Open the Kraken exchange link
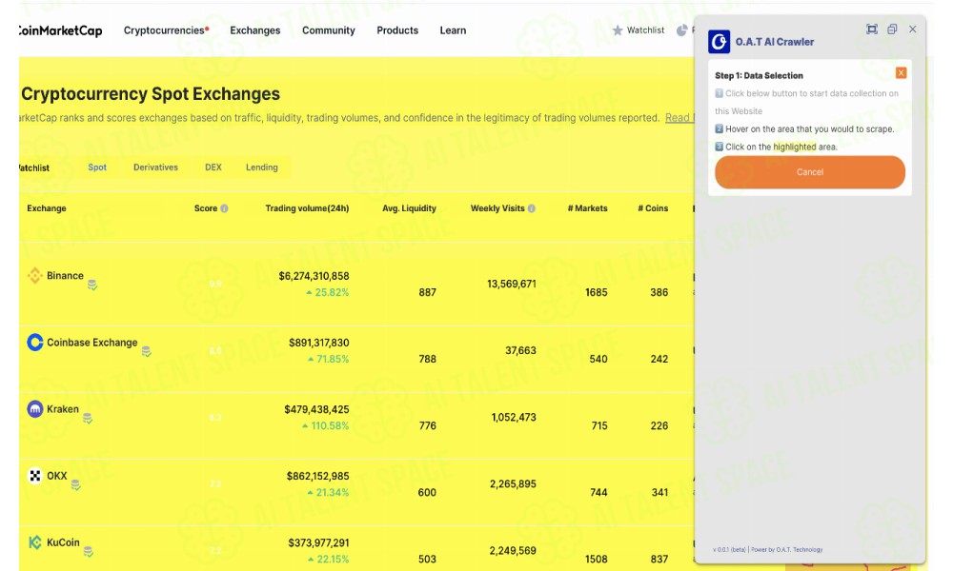Viewport: 953px width, 571px height. (63, 409)
